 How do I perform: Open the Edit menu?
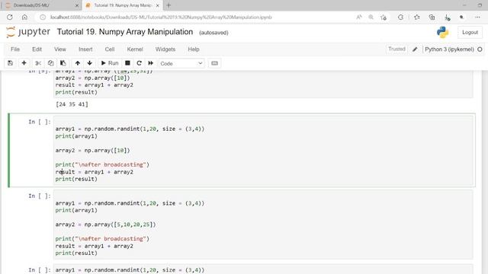[x=37, y=49]
